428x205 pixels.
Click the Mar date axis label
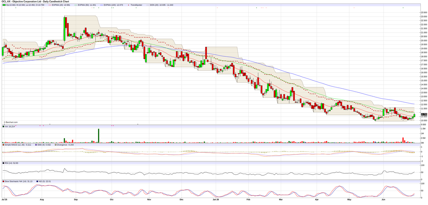click(x=280, y=200)
